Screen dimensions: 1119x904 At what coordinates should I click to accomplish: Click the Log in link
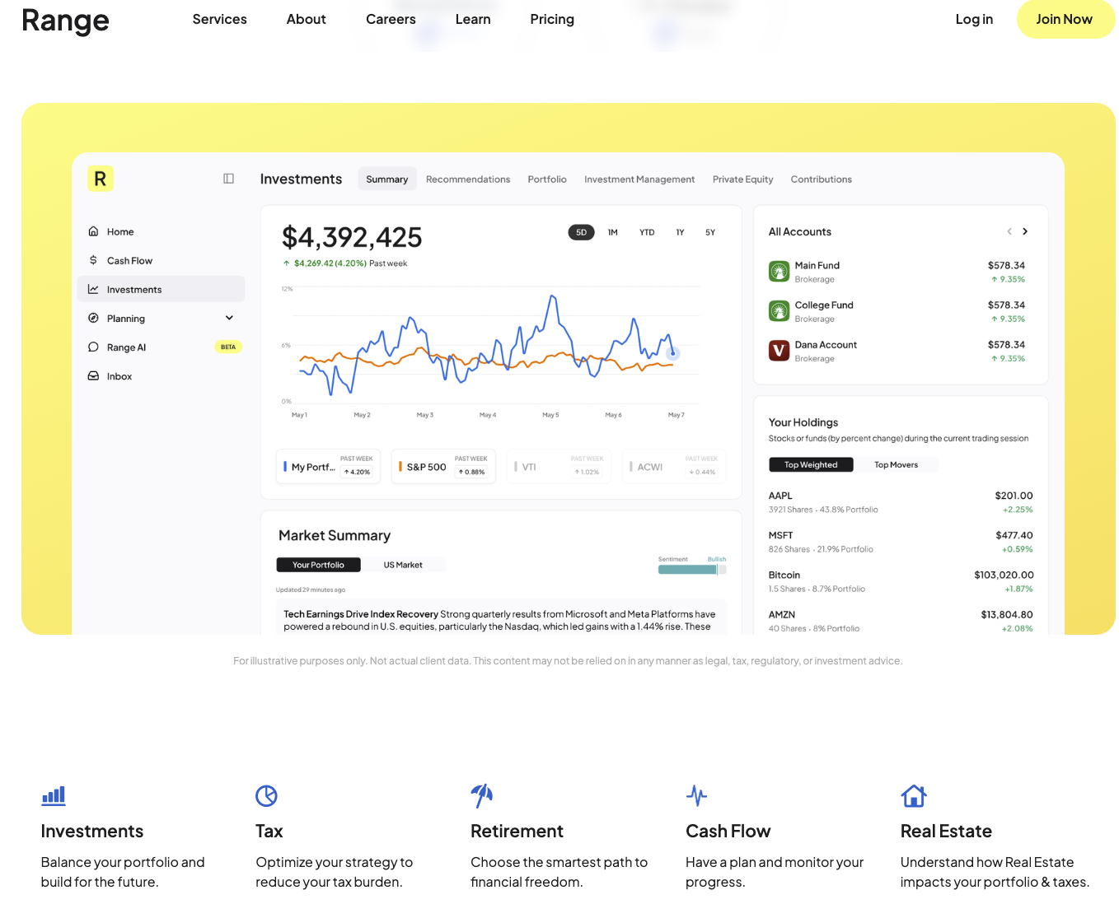click(x=973, y=19)
